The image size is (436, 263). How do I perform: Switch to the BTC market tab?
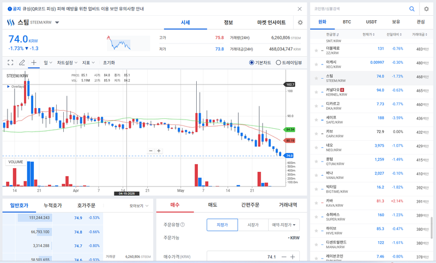pos(347,22)
